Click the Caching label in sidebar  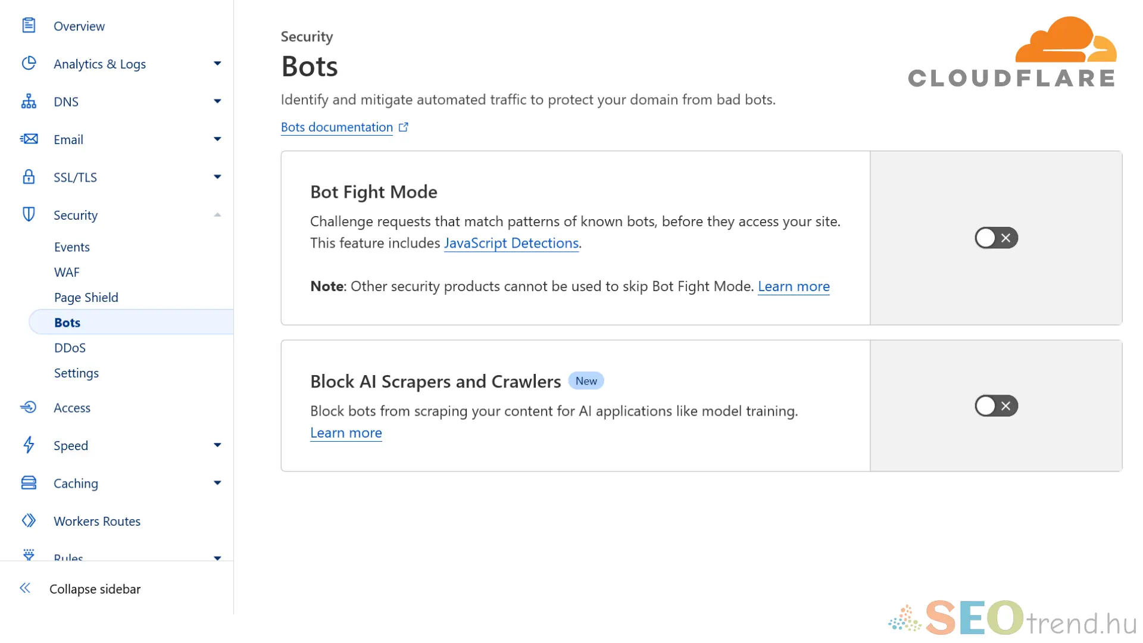click(x=76, y=483)
